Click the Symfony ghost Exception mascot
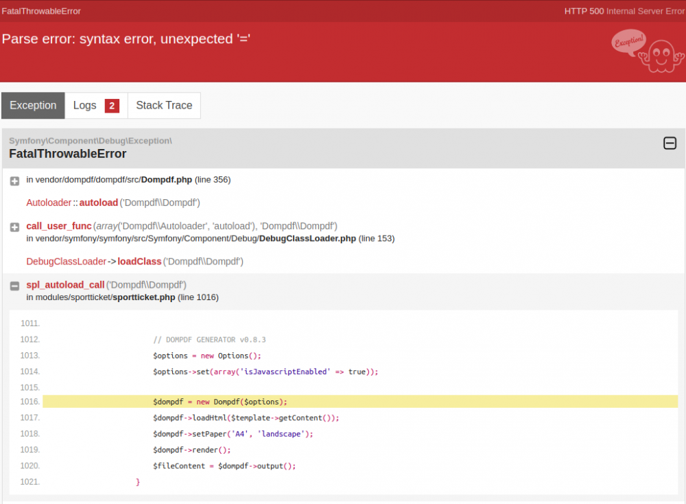 pyautogui.click(x=648, y=51)
